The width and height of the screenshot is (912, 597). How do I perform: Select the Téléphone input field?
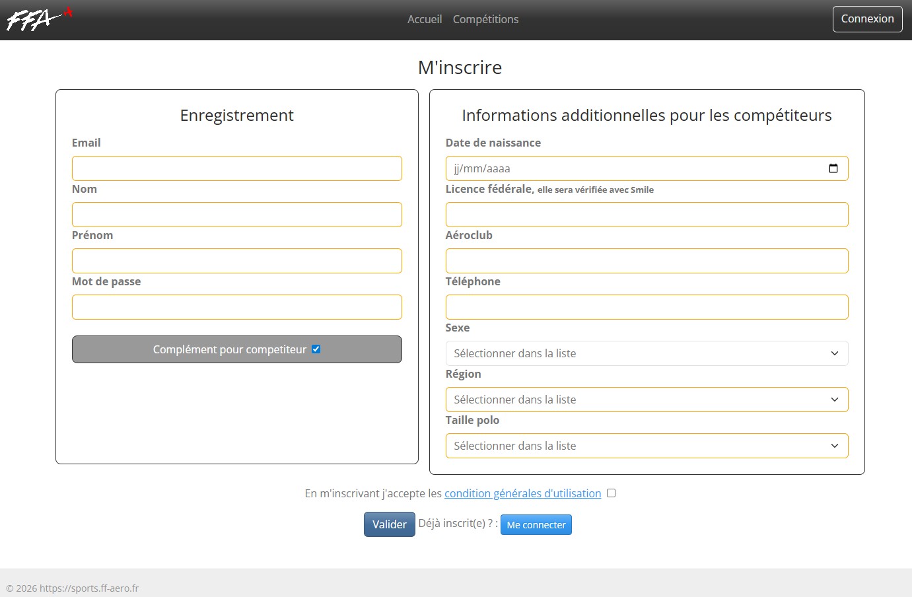646,307
